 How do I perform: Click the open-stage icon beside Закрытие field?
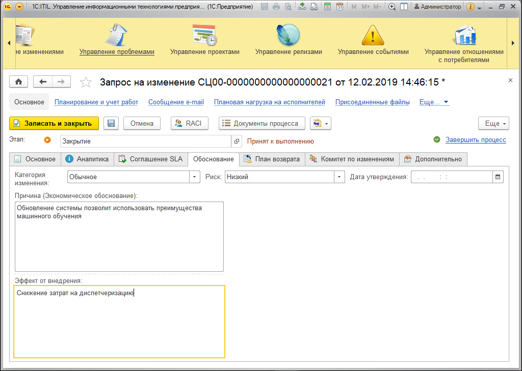pos(237,141)
